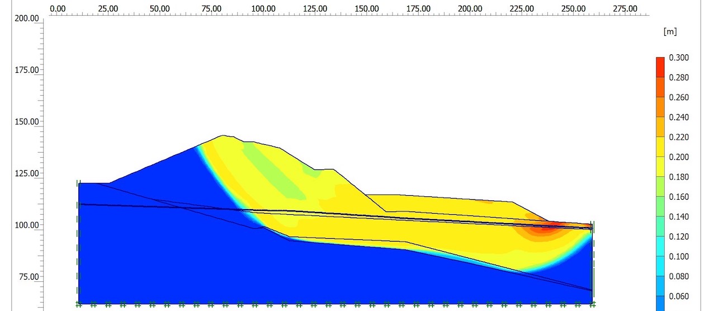
Task: Click the 0.060 legend value label
Action: point(679,296)
